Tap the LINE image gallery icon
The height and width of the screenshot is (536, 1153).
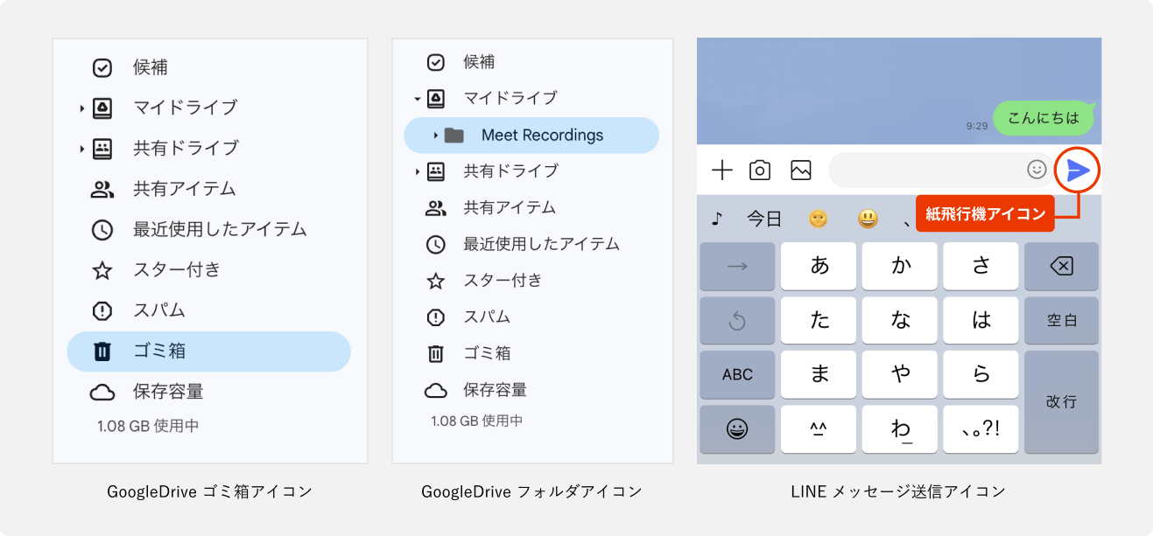(x=801, y=171)
